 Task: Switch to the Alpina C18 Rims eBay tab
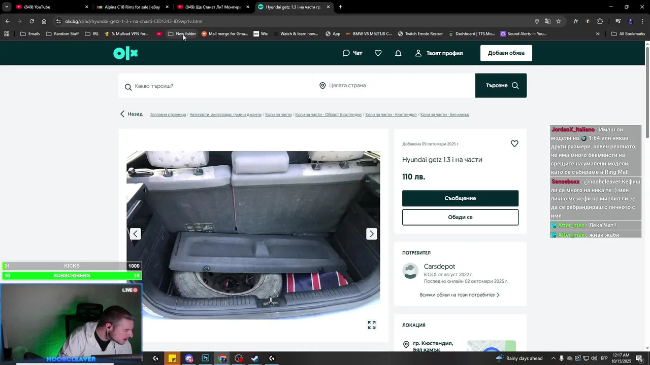coord(132,7)
